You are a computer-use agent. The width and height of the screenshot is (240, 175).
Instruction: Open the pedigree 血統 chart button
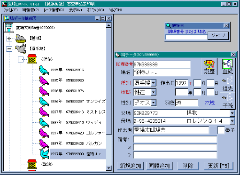point(228,66)
